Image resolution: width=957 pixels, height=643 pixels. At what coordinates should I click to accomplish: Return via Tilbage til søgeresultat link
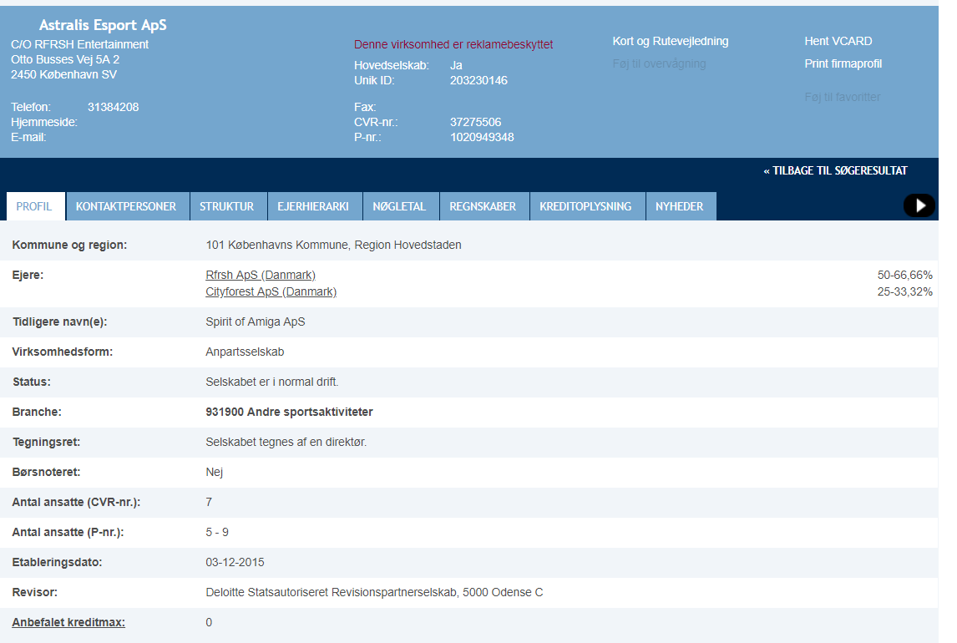coord(835,171)
